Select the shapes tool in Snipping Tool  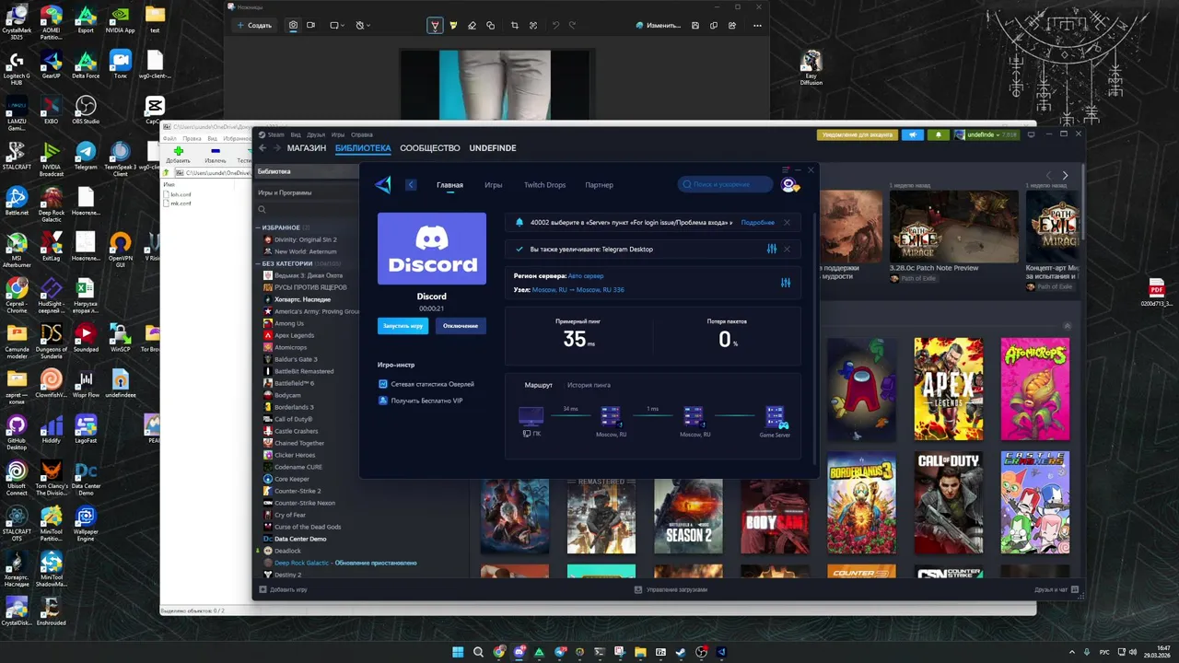tap(490, 26)
